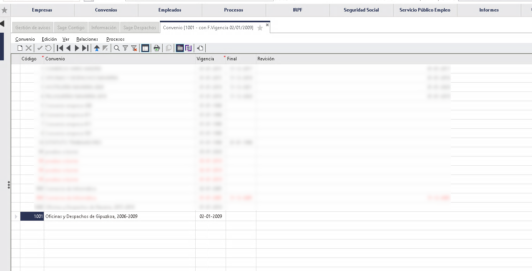
Task: Select the purple tree view icon
Action: coord(188,48)
